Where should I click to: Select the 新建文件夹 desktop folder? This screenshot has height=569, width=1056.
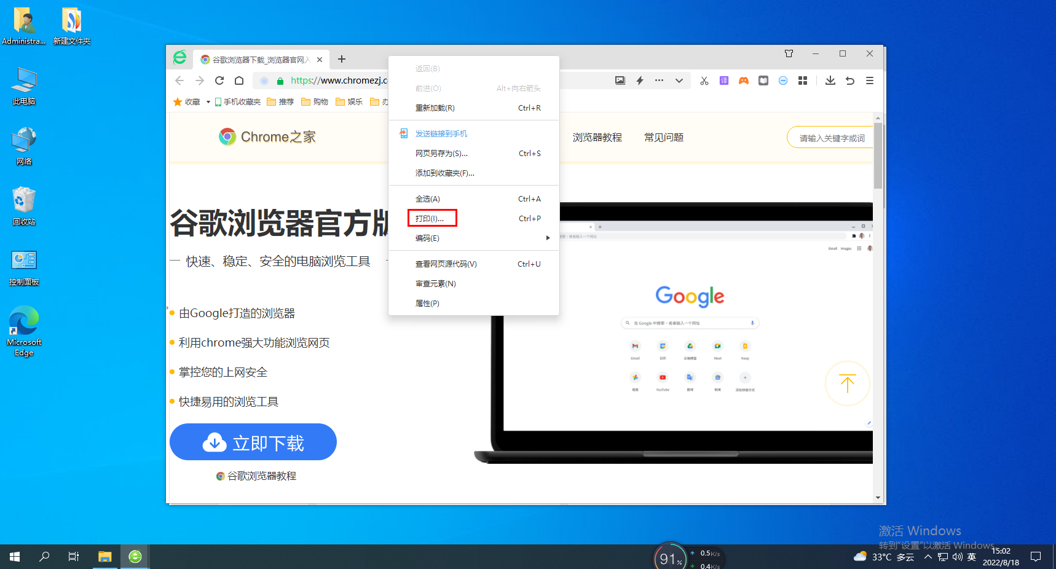tap(72, 26)
